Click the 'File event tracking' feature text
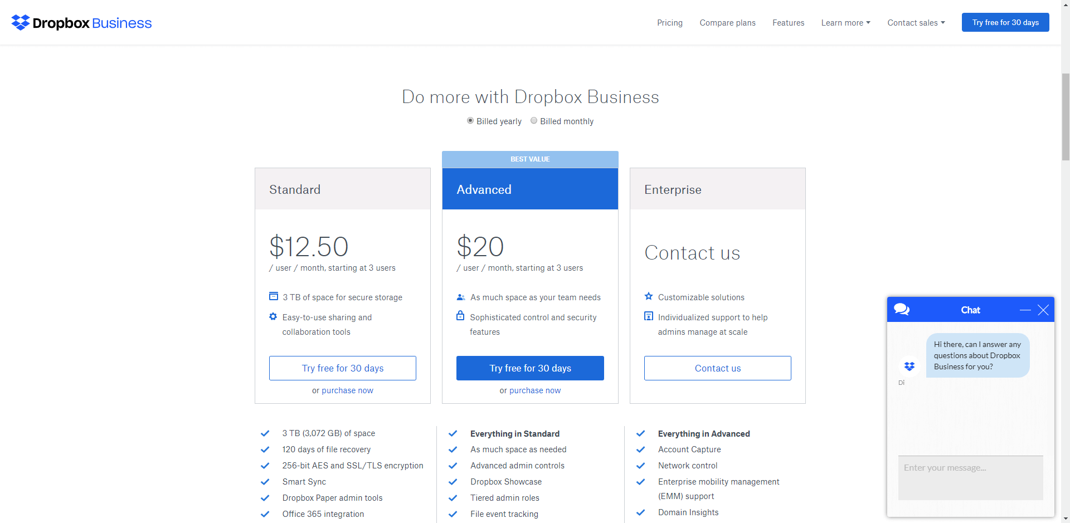1070x523 pixels. pyautogui.click(x=504, y=514)
